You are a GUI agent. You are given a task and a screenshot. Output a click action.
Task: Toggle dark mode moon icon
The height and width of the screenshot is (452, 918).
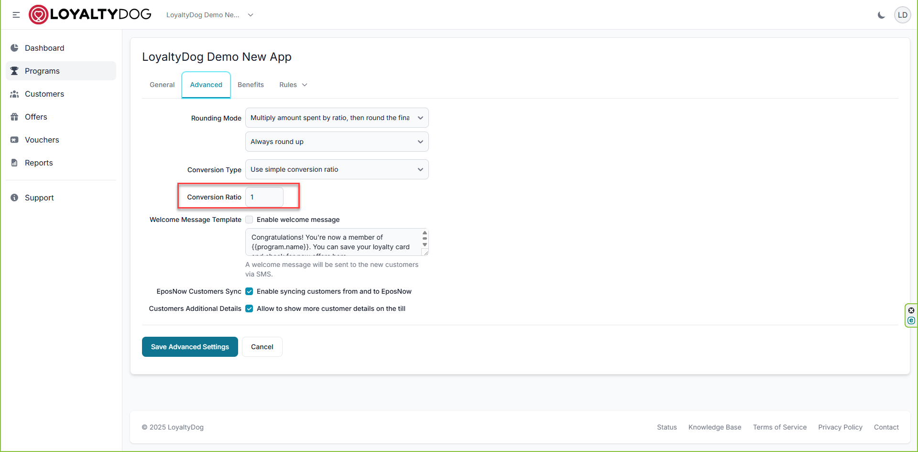881,15
